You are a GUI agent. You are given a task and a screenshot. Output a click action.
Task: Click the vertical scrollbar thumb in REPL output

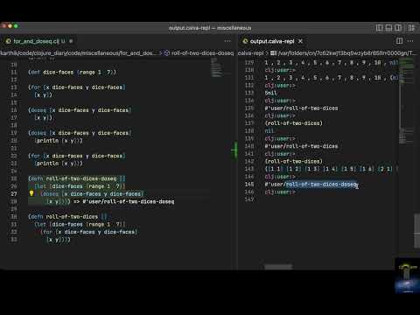(416, 230)
